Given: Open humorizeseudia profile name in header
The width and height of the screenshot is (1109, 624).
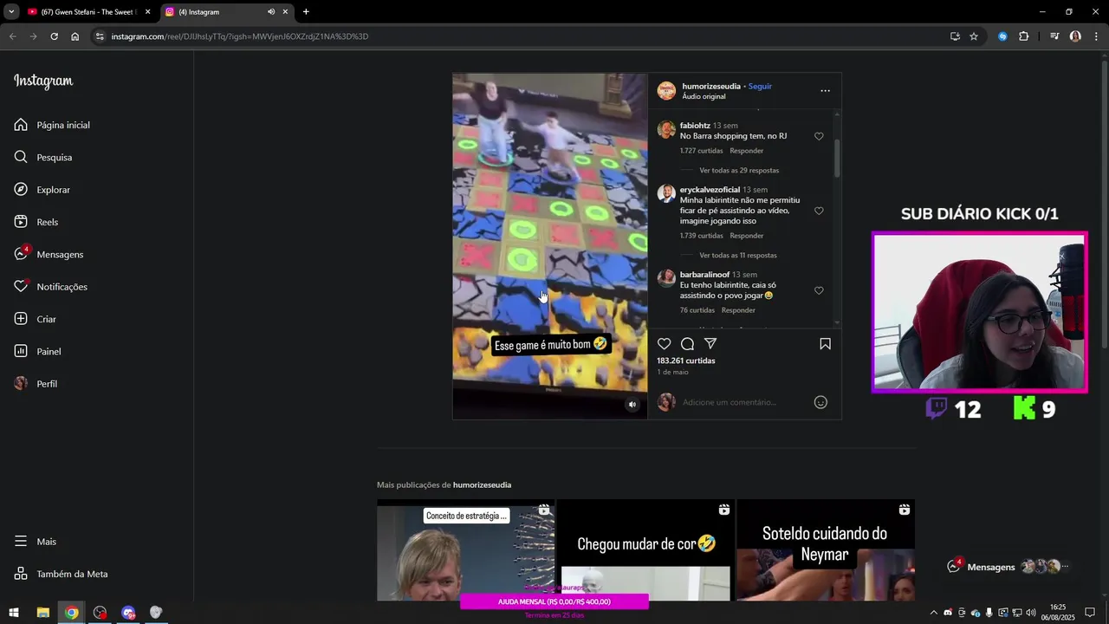Looking at the screenshot, I should point(711,86).
